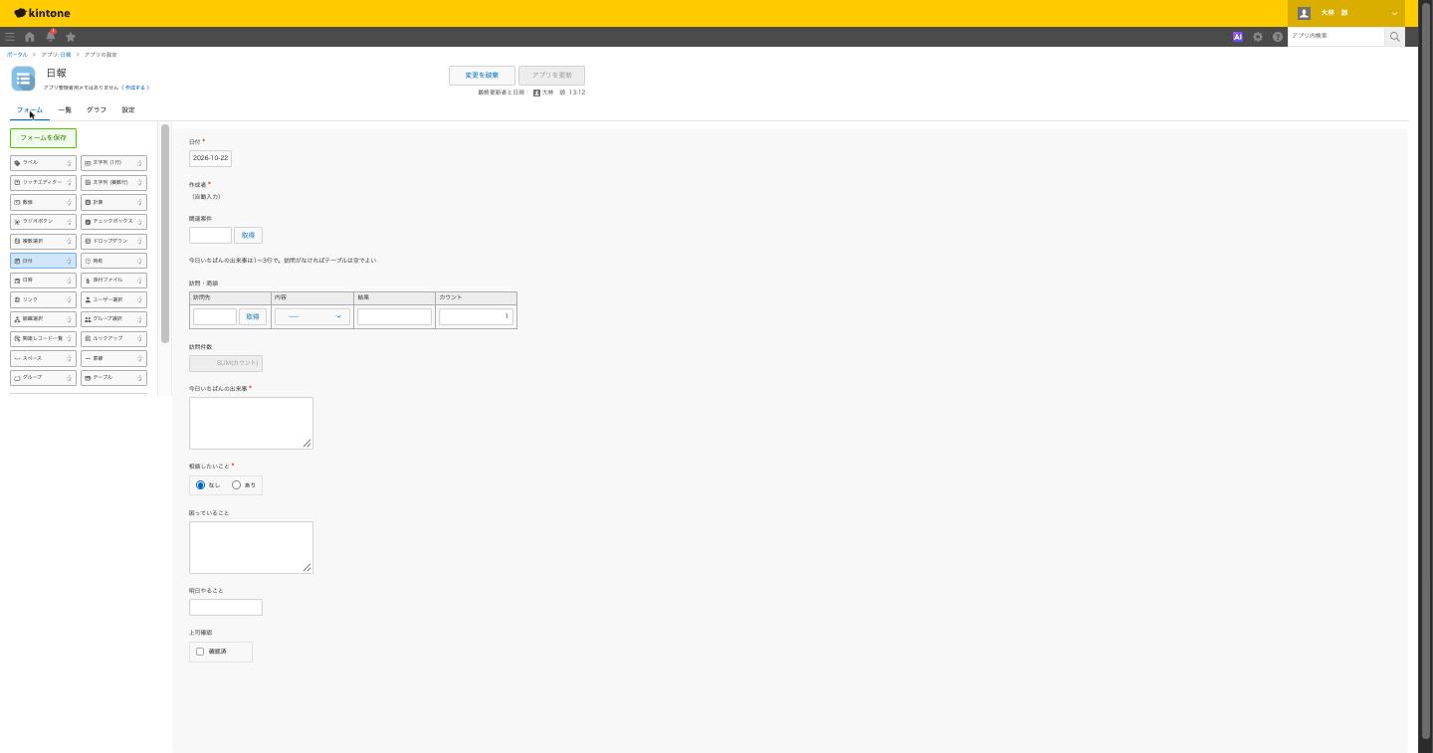Select the ユーザー選択 field palette item
Screen dimensions: 1433x753
point(113,299)
